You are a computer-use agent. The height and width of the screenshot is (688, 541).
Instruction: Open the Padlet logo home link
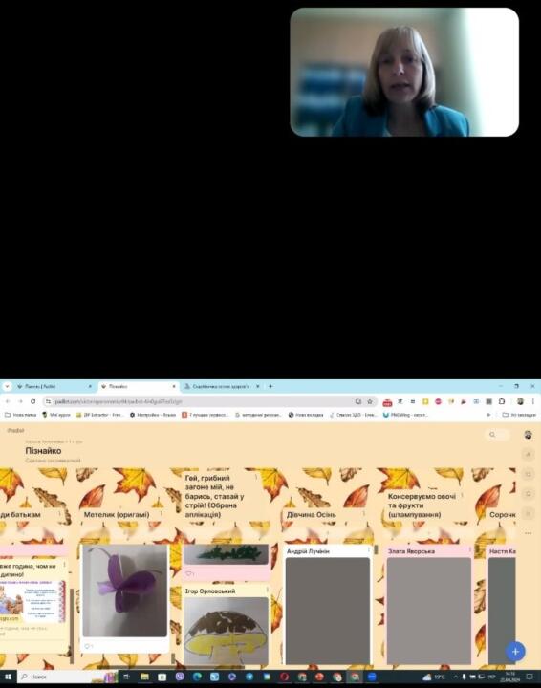[16, 430]
